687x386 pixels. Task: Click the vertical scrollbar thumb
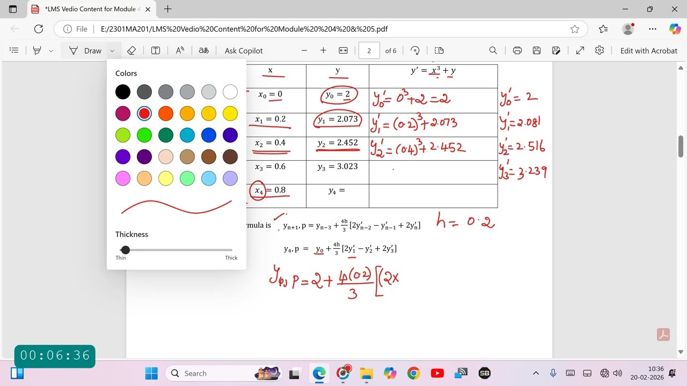coord(681,146)
